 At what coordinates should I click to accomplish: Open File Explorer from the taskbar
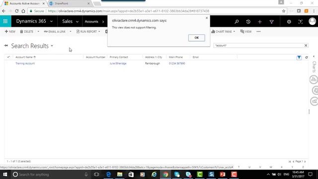120,175
